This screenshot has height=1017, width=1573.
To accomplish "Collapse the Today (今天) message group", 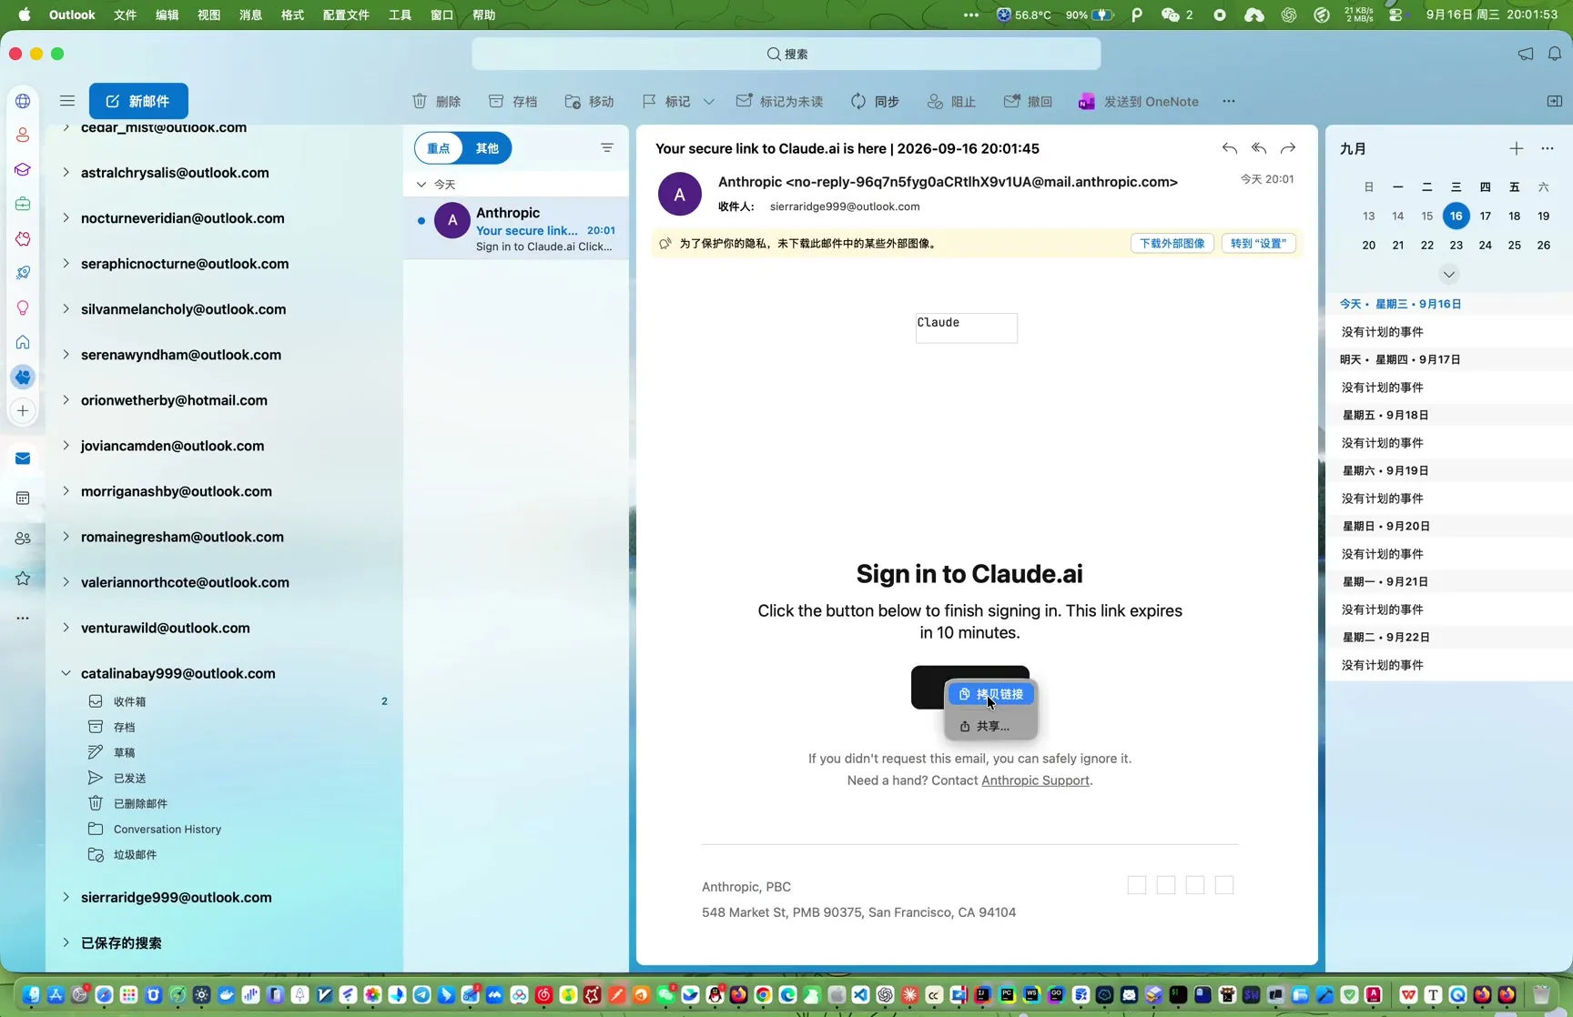I will click(x=421, y=185).
